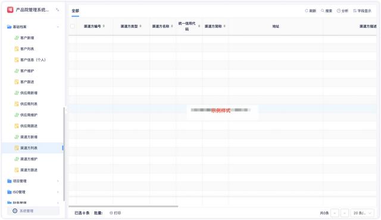
Task: Switch to the 全部 tab
Action: pos(76,11)
